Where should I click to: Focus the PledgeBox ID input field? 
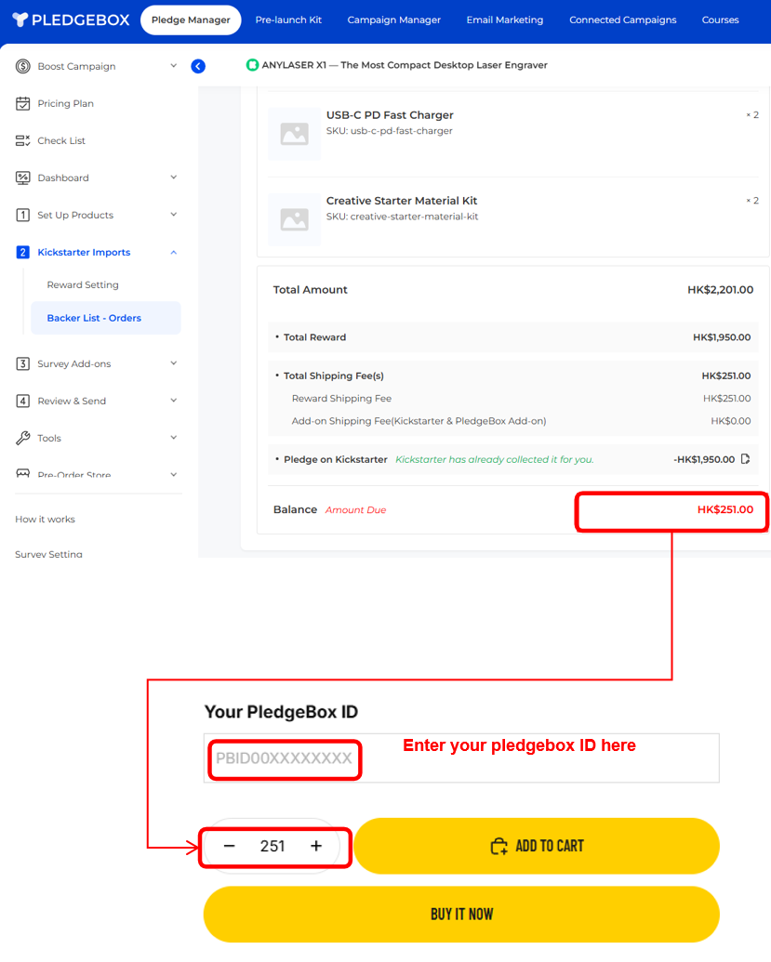461,758
